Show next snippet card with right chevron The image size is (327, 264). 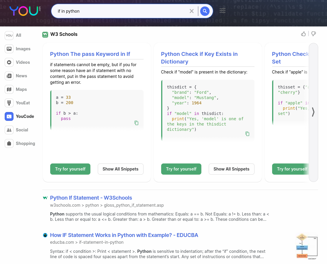click(313, 112)
